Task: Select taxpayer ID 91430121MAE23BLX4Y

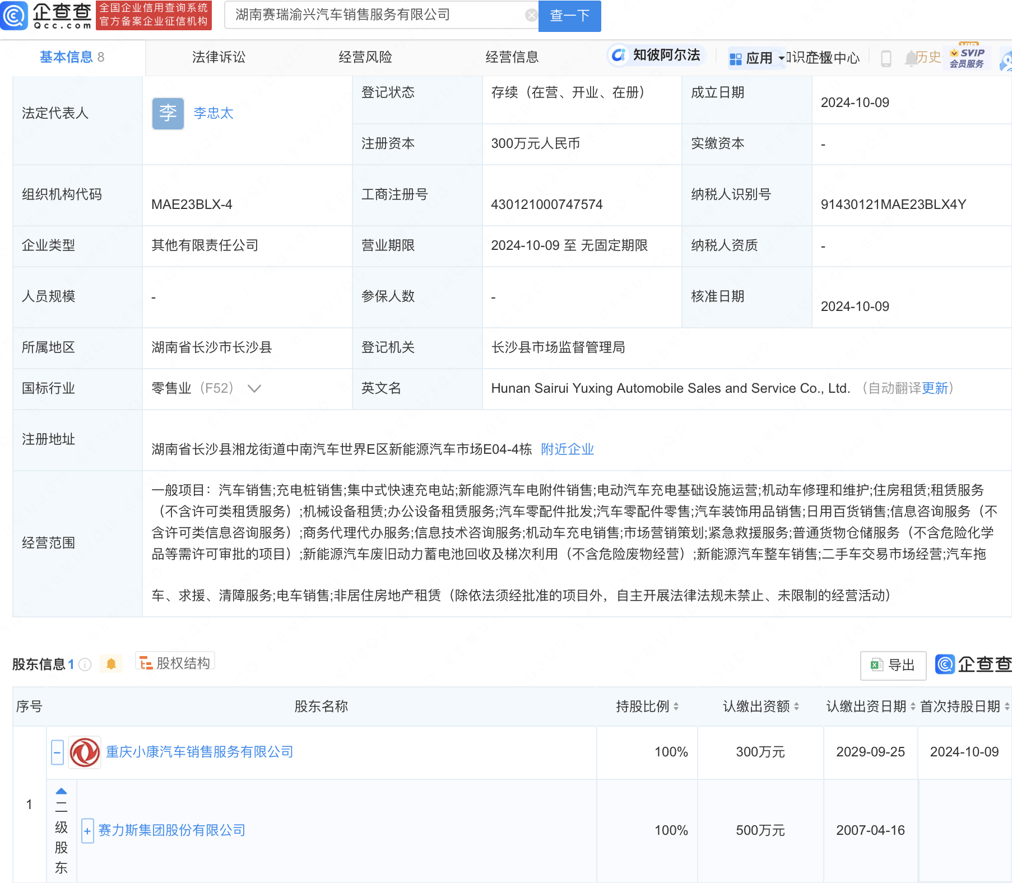Action: point(893,205)
